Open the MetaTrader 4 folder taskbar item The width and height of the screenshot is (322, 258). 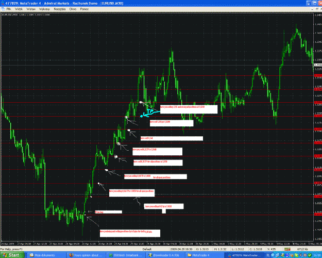click(x=205, y=255)
